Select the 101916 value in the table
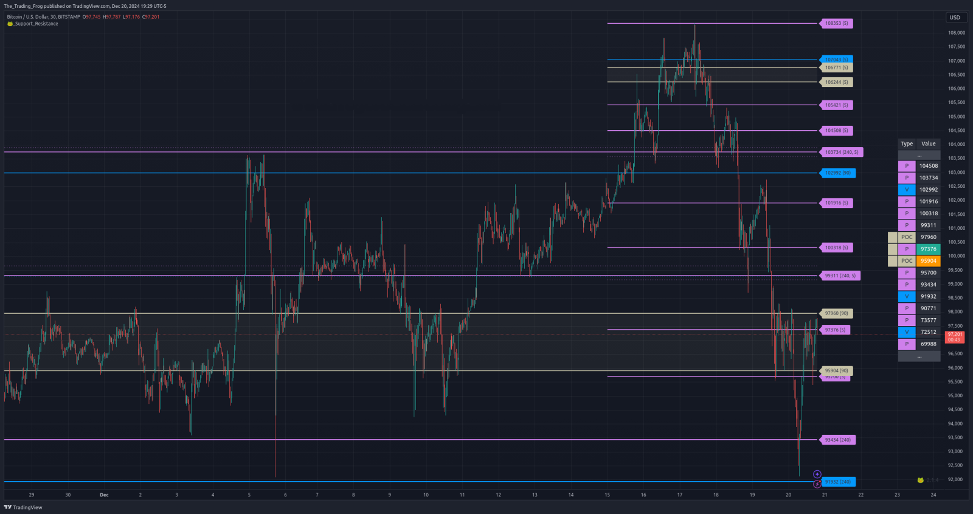The width and height of the screenshot is (973, 514). [x=929, y=201]
